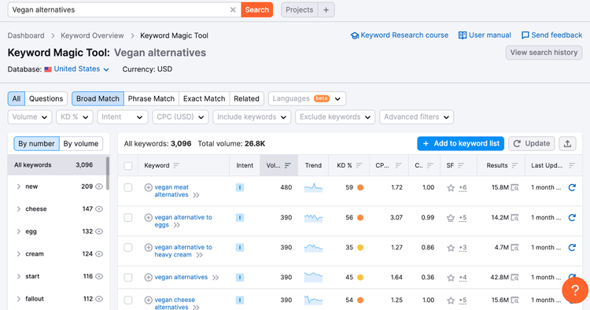Sort by Keyword column sort icon
590x310 pixels.
(176, 165)
